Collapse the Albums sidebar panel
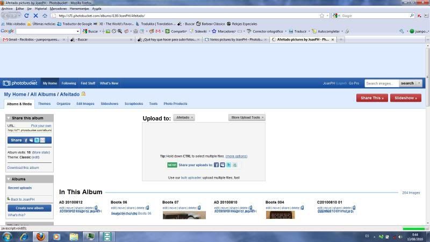 [9, 179]
